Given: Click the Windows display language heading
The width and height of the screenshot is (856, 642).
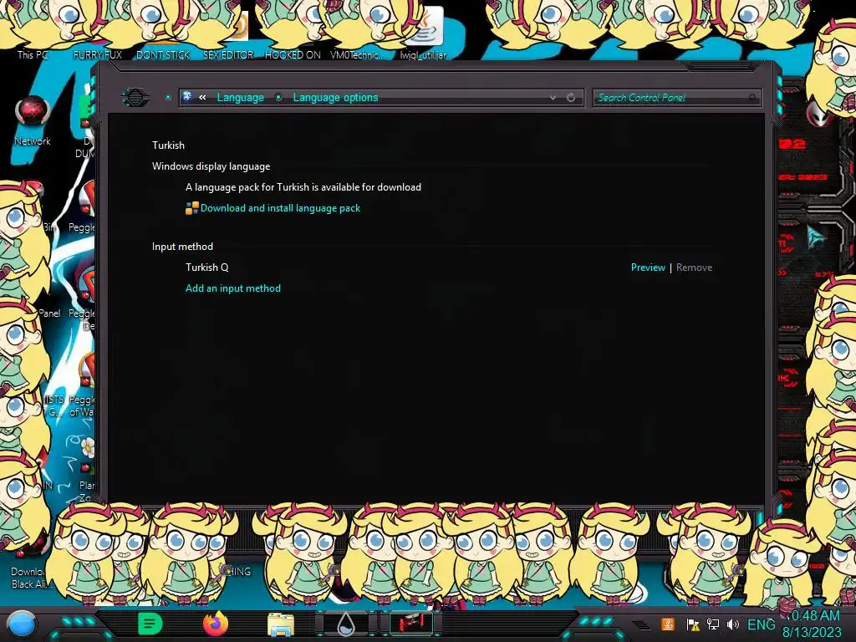Looking at the screenshot, I should click(211, 166).
